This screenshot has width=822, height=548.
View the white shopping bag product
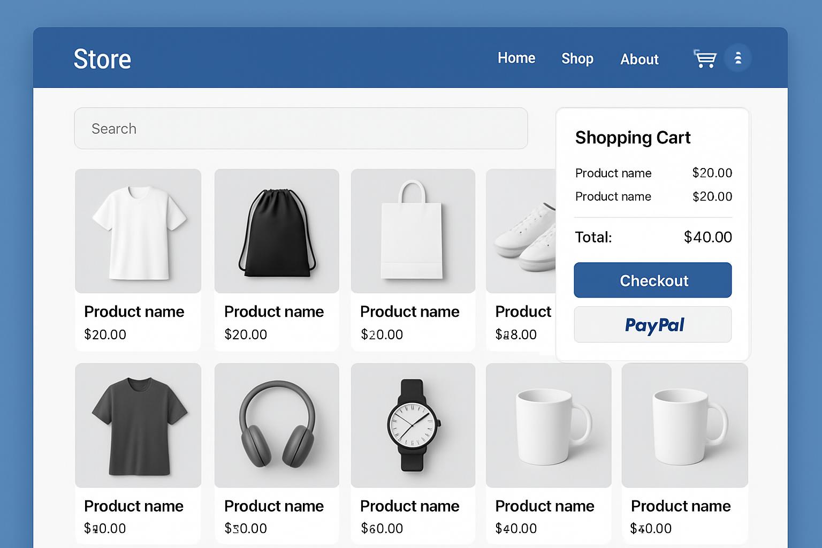413,231
